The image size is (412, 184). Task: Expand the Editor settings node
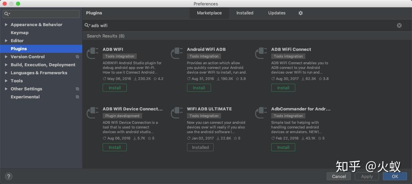click(x=6, y=41)
